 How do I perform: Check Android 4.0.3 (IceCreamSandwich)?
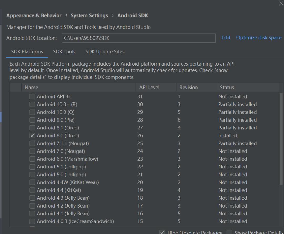coord(32,221)
